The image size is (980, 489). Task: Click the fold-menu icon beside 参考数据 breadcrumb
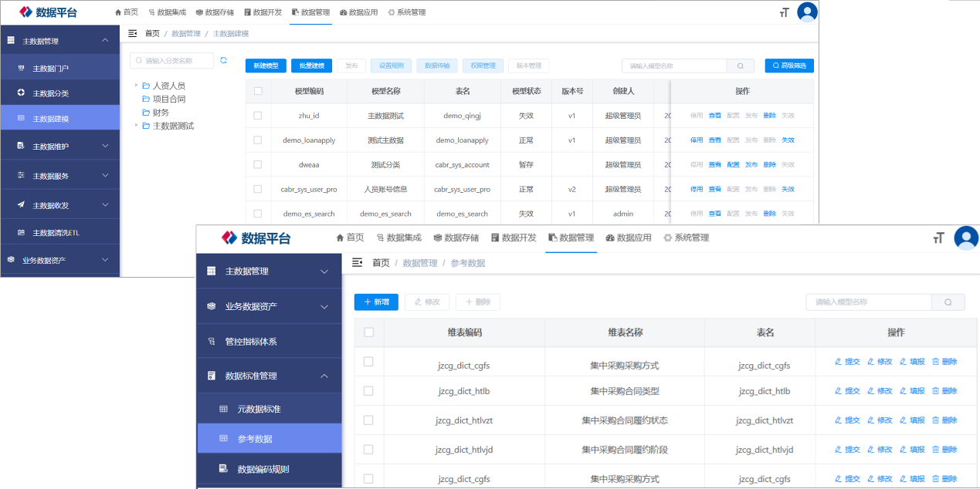(358, 263)
